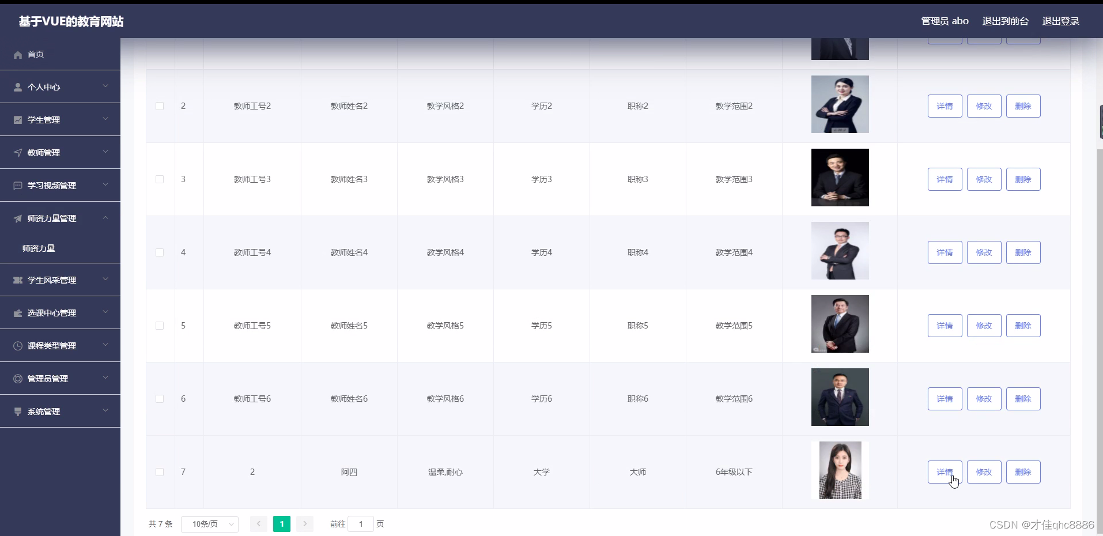Click the 温柔,耐心 table cell
1103x536 pixels.
tap(445, 472)
